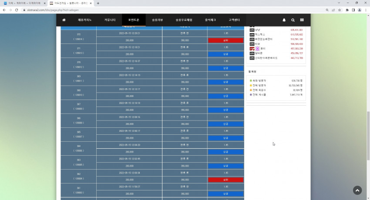Image resolution: width=370 pixels, height=200 pixels.
Task: Select the 포인트존 menu tab
Action: click(134, 20)
